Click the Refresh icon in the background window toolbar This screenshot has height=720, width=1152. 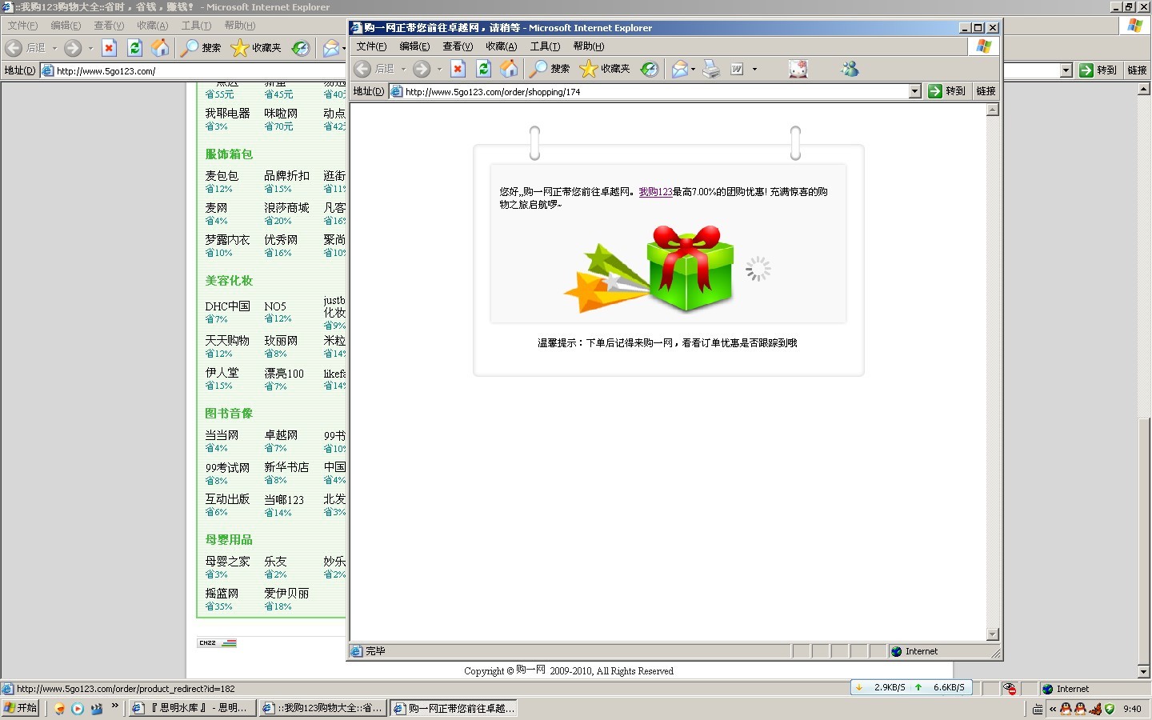[134, 48]
